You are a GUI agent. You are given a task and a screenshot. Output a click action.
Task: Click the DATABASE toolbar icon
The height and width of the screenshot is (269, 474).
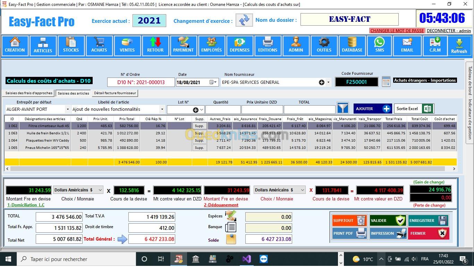(x=352, y=46)
